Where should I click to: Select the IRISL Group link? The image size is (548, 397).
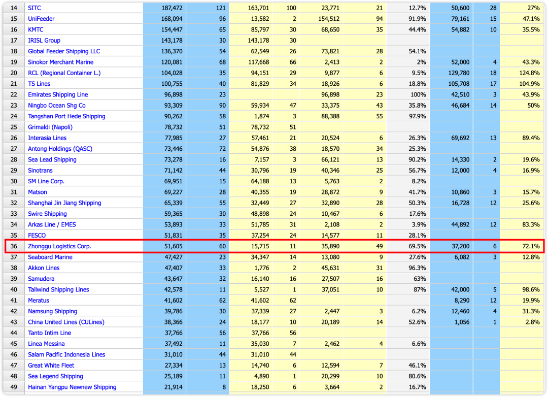(44, 41)
